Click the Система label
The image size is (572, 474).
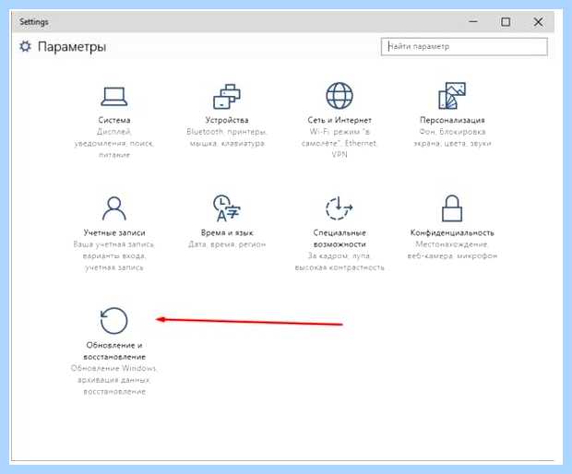(x=114, y=120)
